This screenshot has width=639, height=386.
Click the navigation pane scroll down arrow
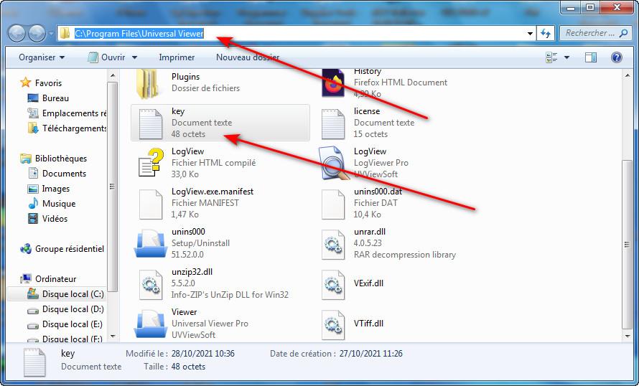pos(113,336)
